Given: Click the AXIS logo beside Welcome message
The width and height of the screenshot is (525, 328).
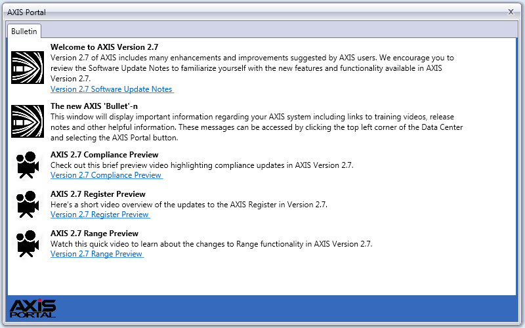Looking at the screenshot, I should coord(28,68).
